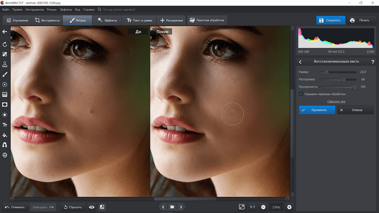Viewport: 379px width, 213px height.
Task: Click the fit-to-screen icon
Action: tap(242, 207)
